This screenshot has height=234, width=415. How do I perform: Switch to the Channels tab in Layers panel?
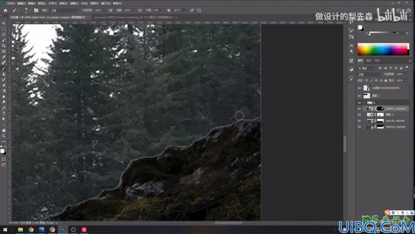click(369, 61)
